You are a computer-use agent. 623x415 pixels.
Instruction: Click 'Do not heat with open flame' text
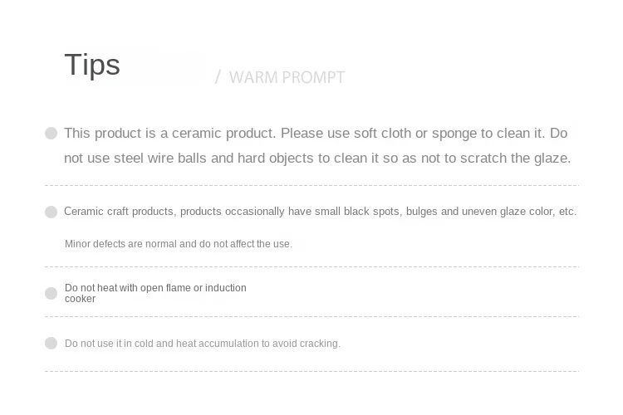click(x=155, y=288)
